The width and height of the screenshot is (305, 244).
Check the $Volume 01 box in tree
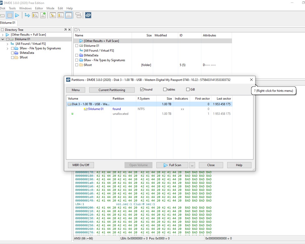click(8, 39)
